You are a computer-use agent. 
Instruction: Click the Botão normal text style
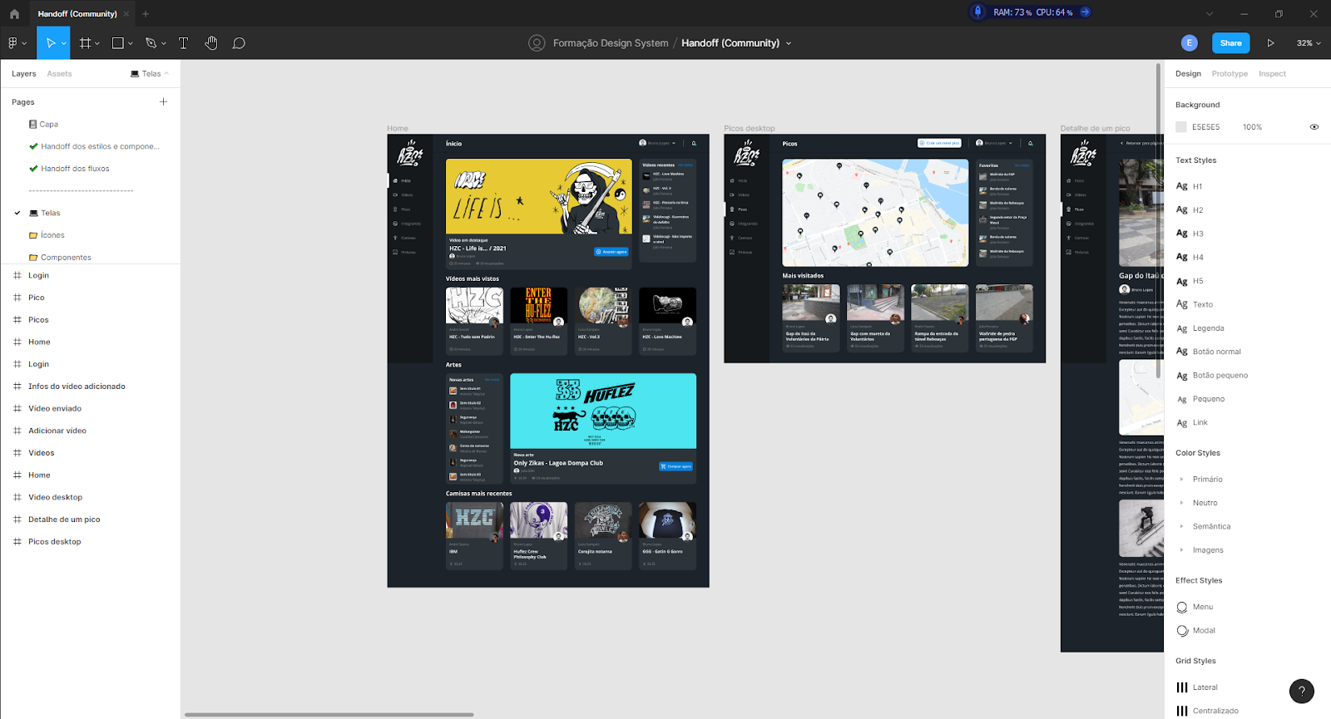click(1216, 352)
